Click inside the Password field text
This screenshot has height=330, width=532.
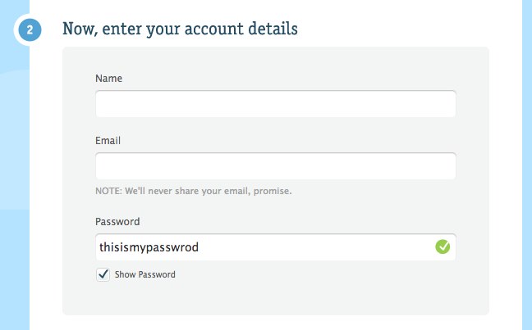click(x=149, y=247)
